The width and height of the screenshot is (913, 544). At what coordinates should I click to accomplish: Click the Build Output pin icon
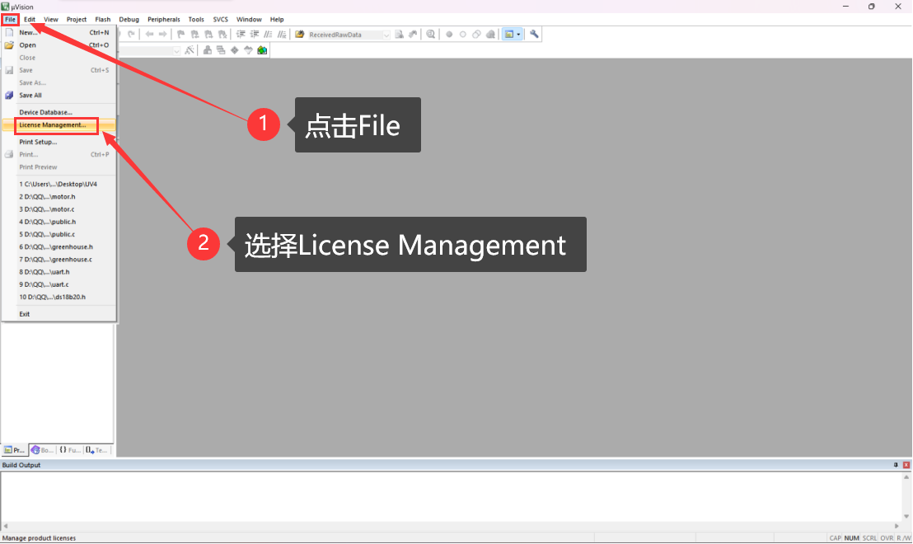(x=896, y=465)
